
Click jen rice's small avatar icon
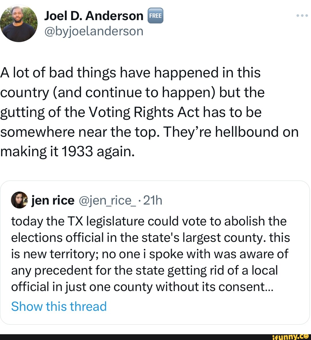click(x=19, y=200)
